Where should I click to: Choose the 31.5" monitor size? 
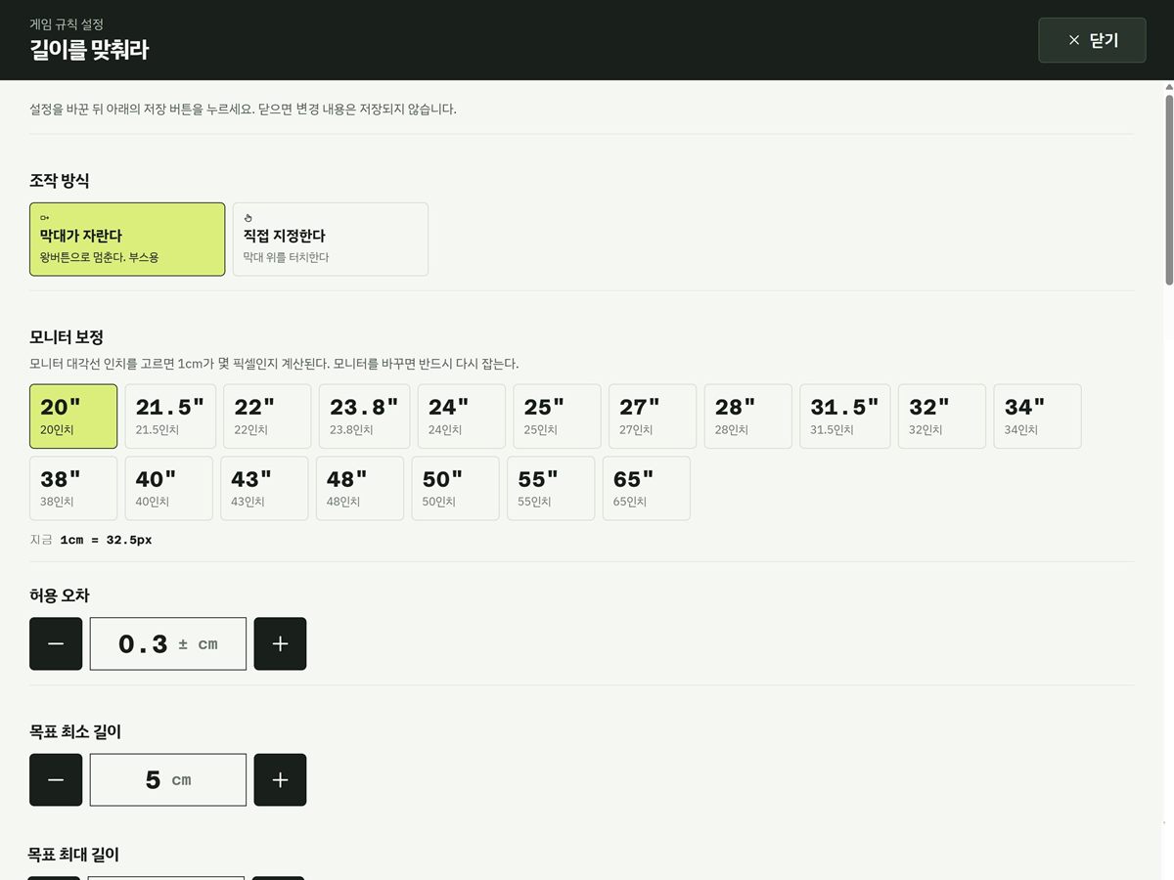[845, 417]
